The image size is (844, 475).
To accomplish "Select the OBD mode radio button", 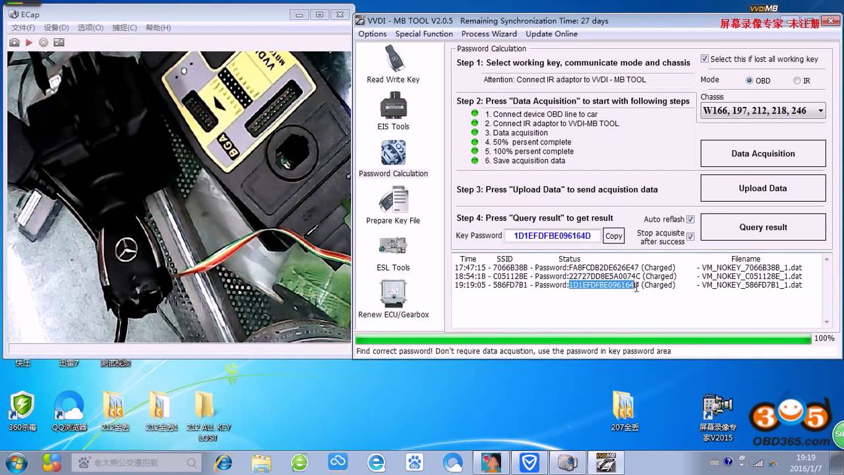I will tap(749, 80).
